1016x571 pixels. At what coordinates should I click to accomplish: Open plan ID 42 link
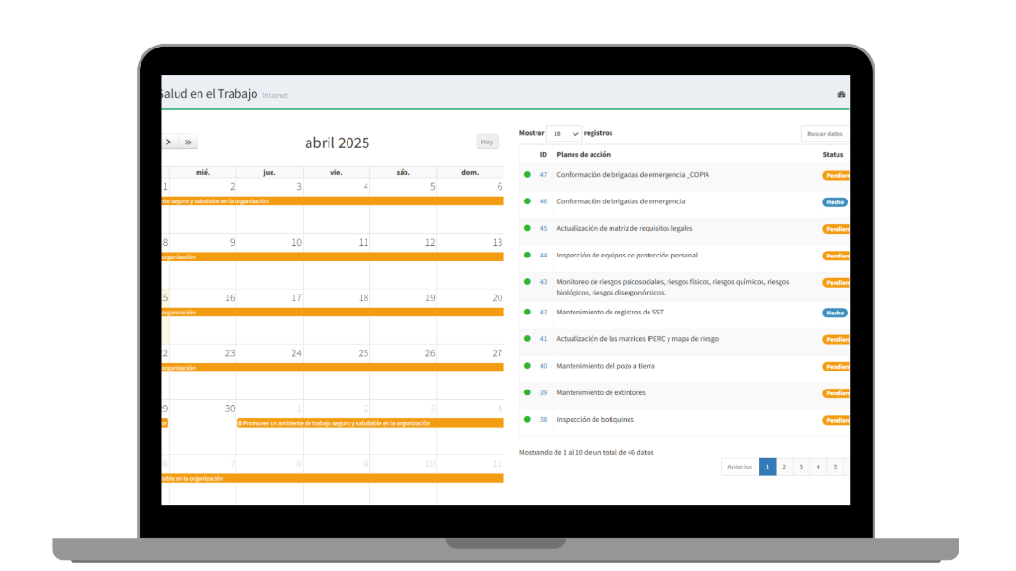click(x=543, y=313)
